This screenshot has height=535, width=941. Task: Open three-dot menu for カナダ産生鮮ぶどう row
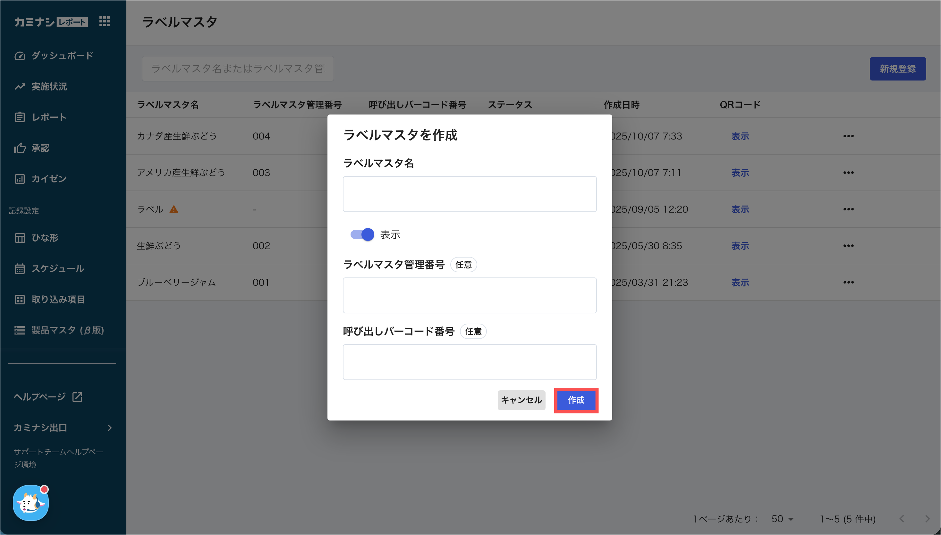(x=848, y=136)
